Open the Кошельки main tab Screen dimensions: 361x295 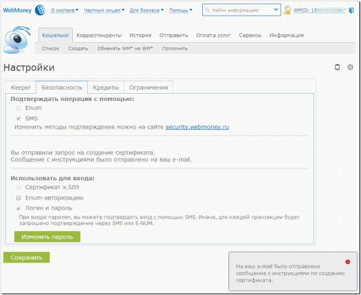point(55,35)
